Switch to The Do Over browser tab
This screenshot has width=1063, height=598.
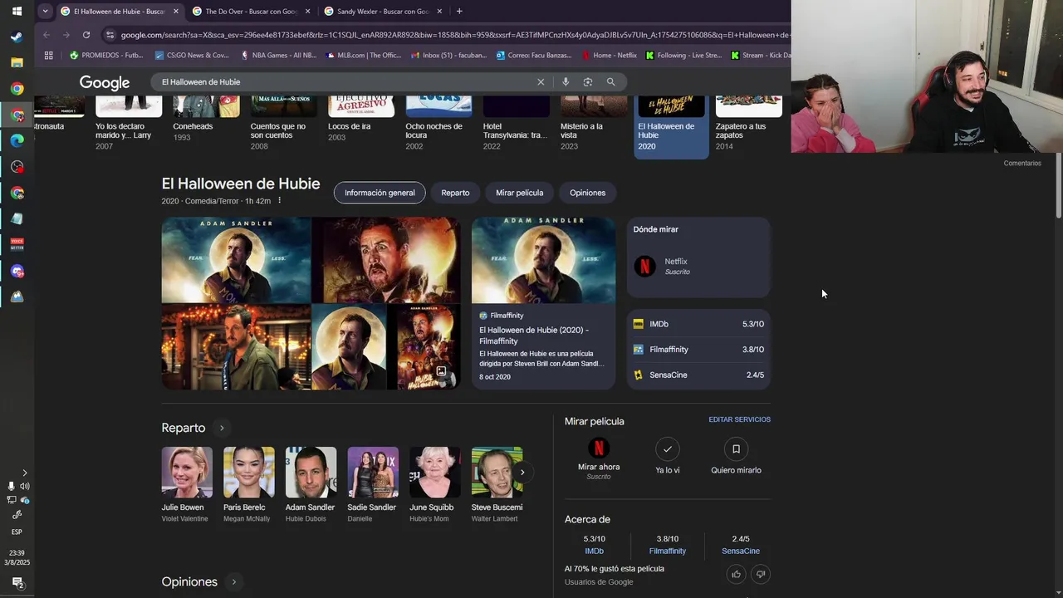[x=252, y=12]
